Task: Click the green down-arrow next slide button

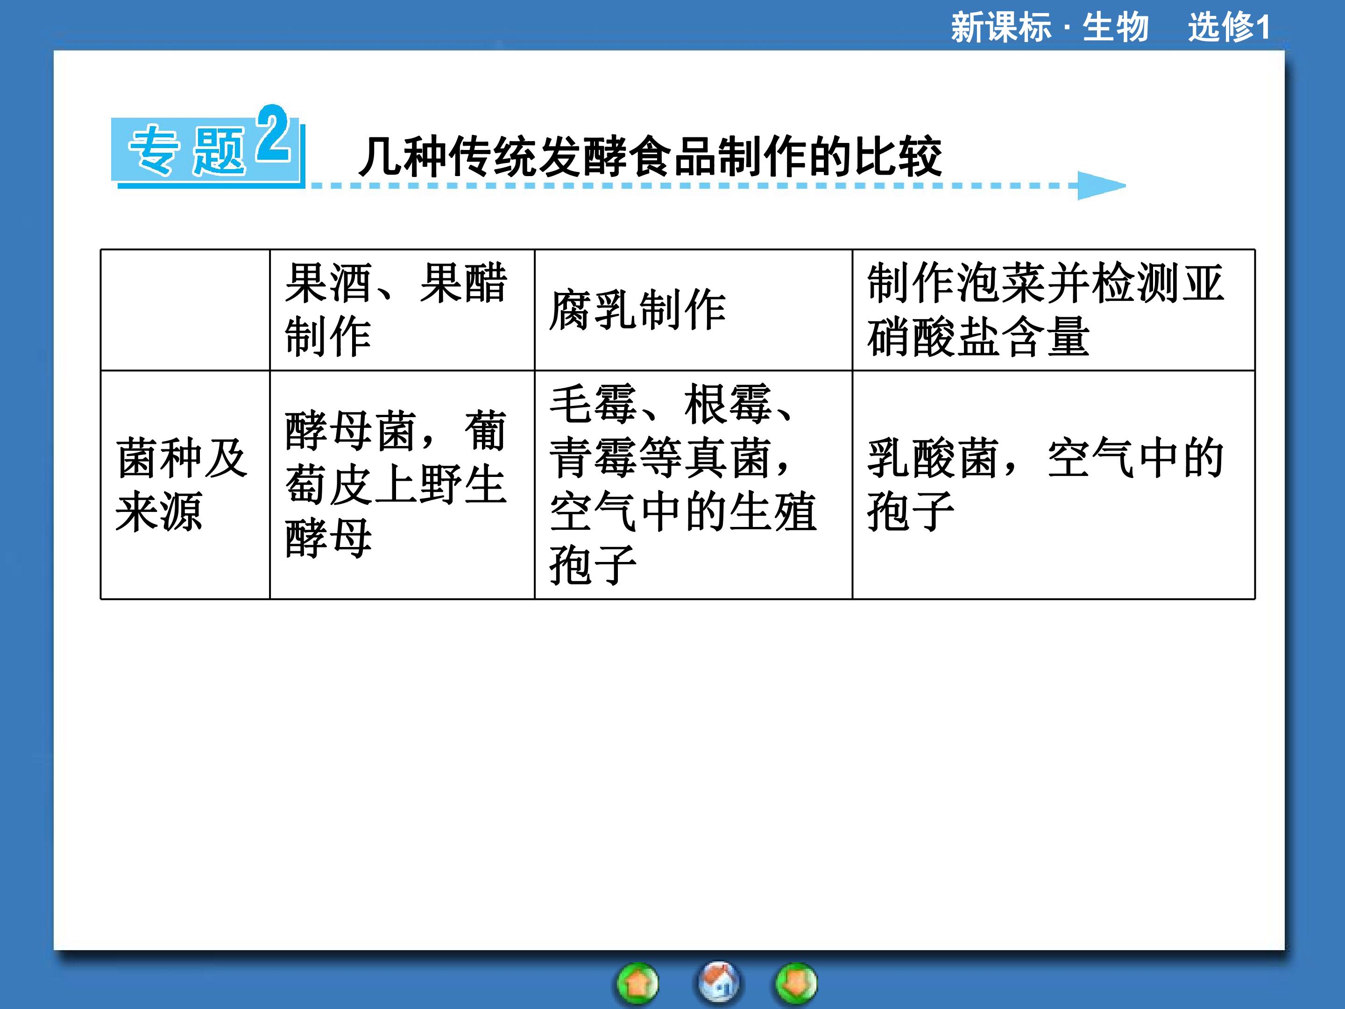Action: pos(796,983)
